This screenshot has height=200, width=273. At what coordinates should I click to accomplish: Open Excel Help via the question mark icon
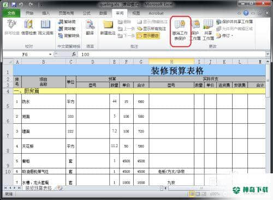(246, 13)
